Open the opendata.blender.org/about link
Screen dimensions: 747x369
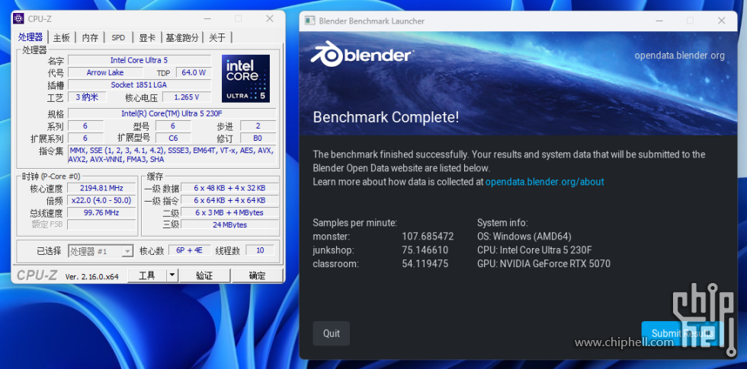coord(544,182)
